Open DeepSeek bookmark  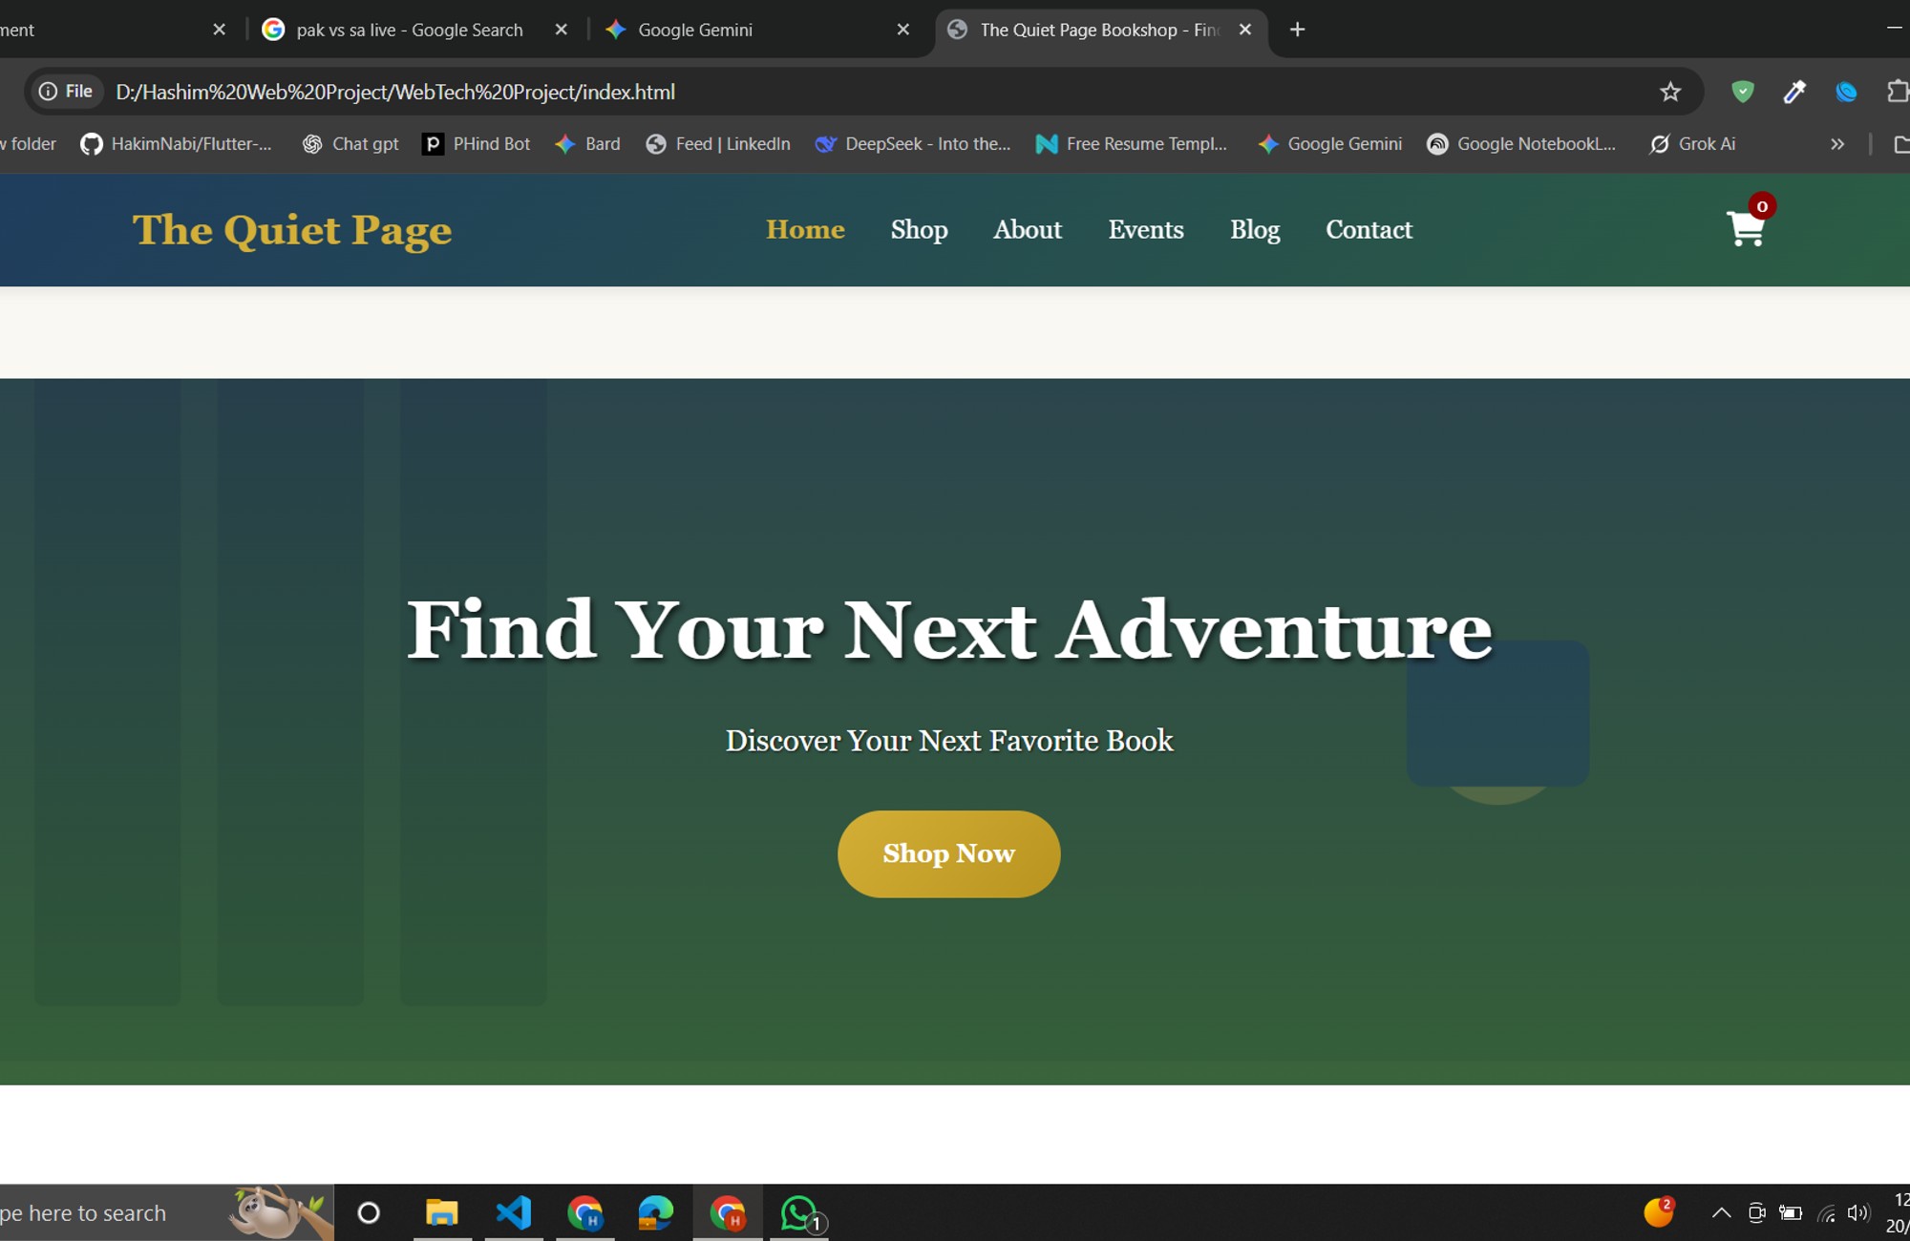pos(913,144)
